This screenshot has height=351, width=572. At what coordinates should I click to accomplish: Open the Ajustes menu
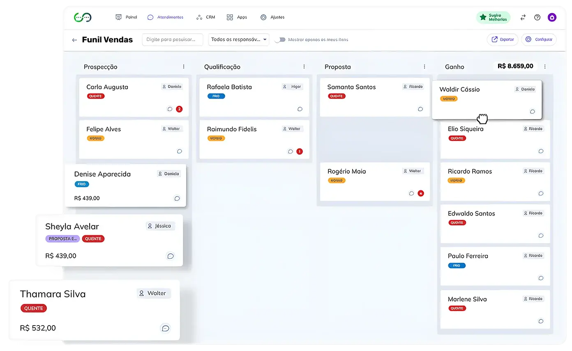pos(272,17)
